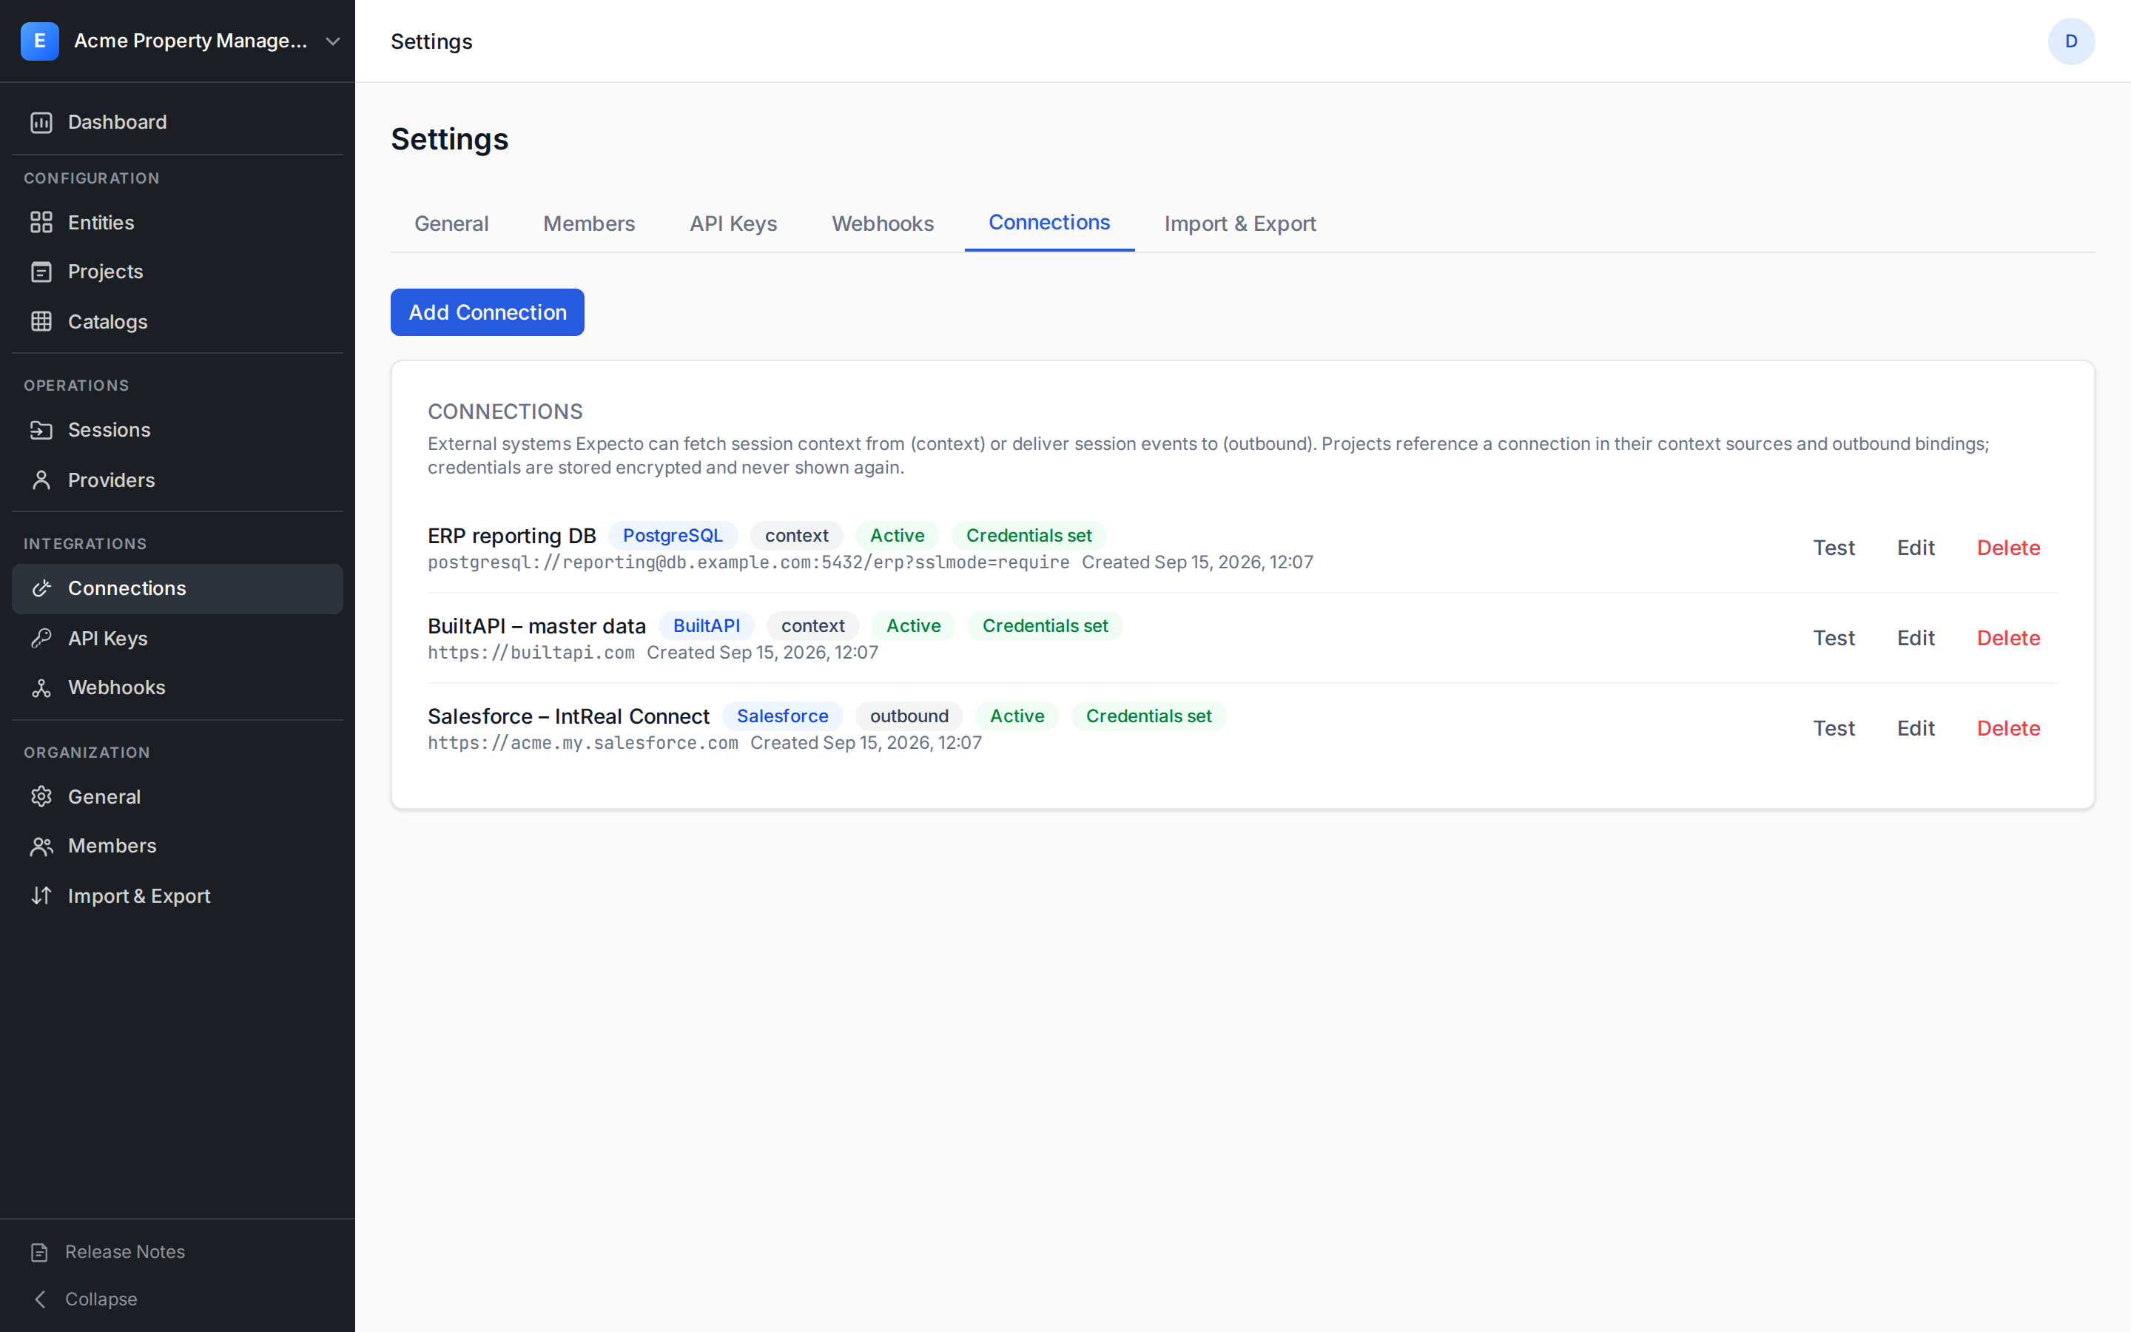This screenshot has height=1332, width=2131.
Task: Click the Webhooks icon in sidebar
Action: pos(41,688)
